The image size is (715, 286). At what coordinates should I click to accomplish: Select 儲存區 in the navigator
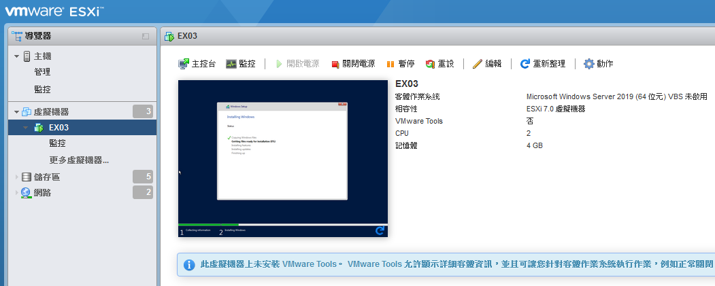pyautogui.click(x=47, y=177)
